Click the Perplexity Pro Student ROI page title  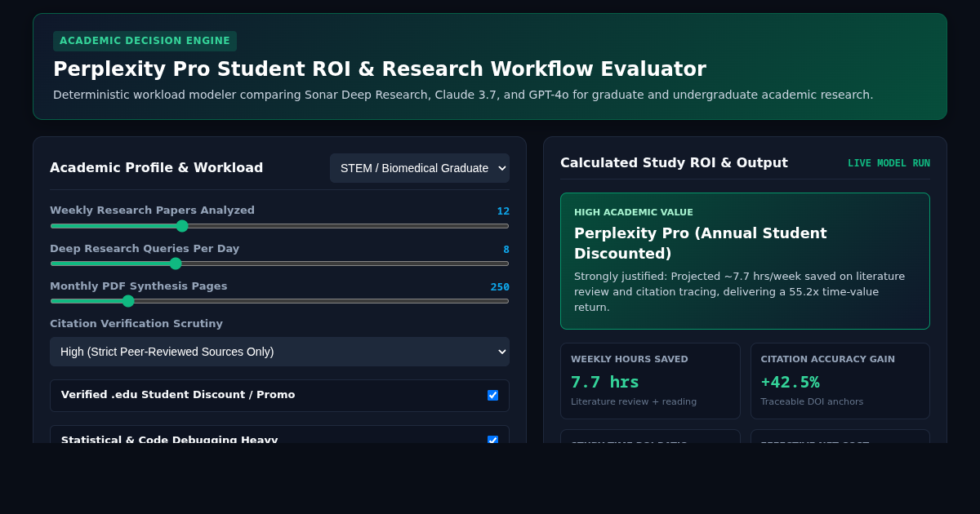click(380, 69)
